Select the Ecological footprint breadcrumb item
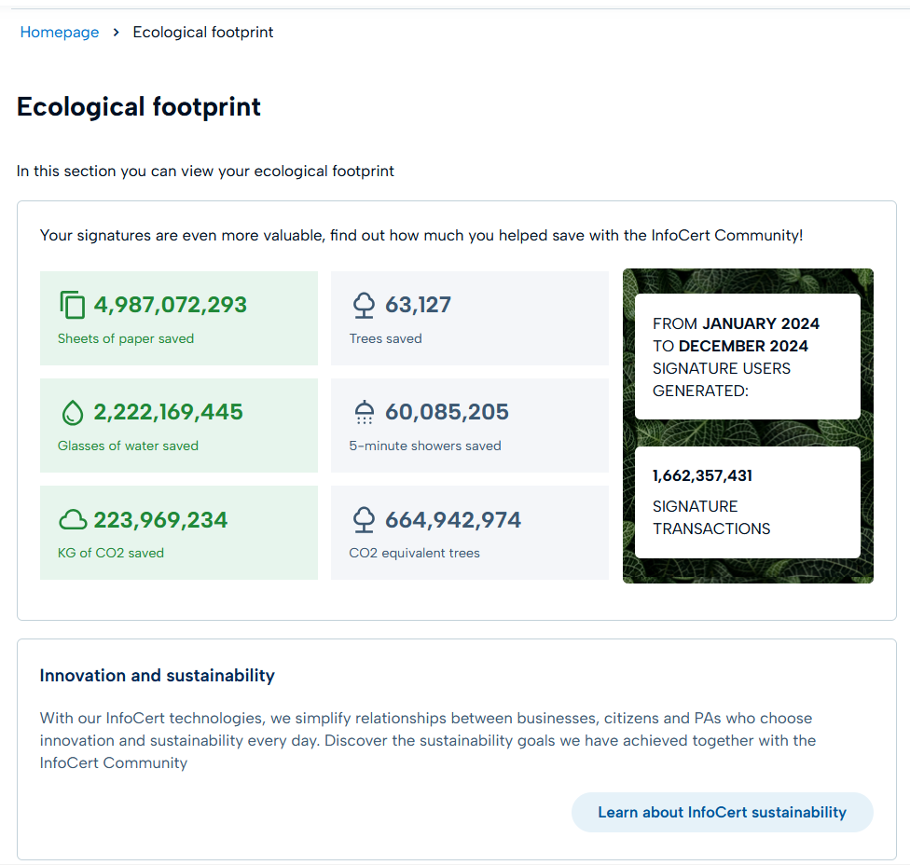The height and width of the screenshot is (865, 910). (x=203, y=32)
